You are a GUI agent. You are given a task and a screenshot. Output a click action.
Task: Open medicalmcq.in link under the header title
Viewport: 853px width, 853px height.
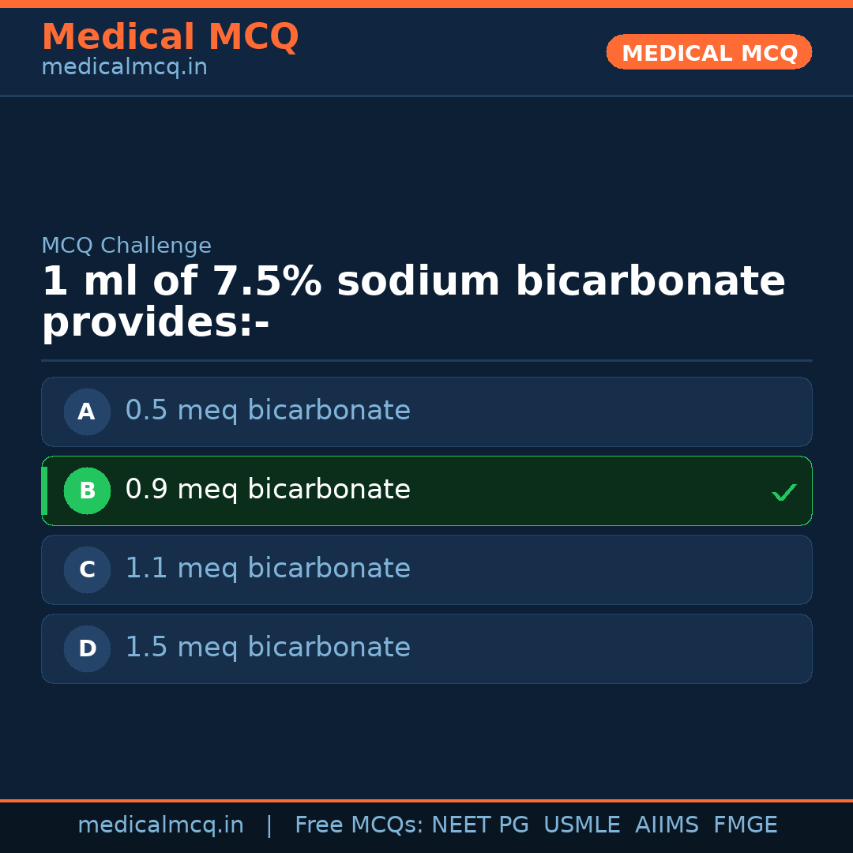[x=124, y=68]
